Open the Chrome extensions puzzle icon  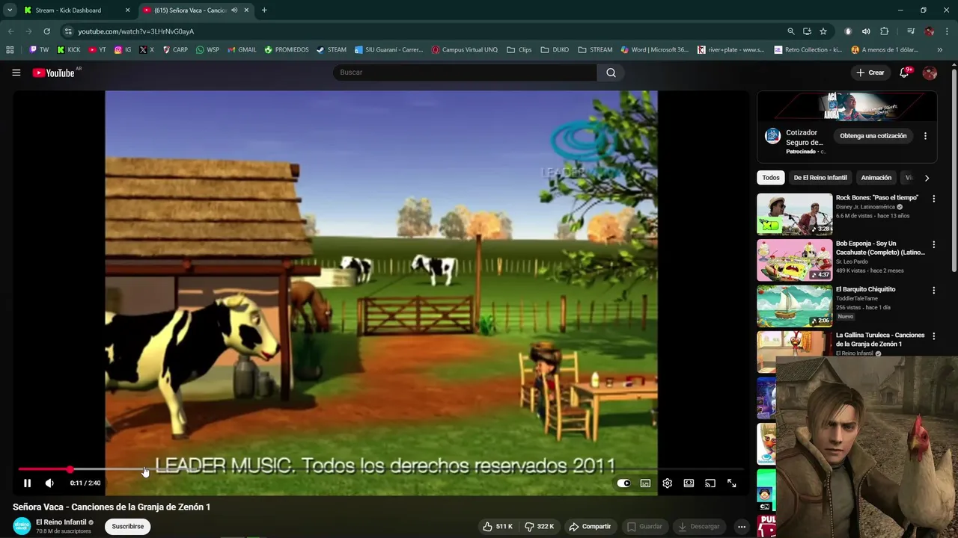[x=885, y=31]
